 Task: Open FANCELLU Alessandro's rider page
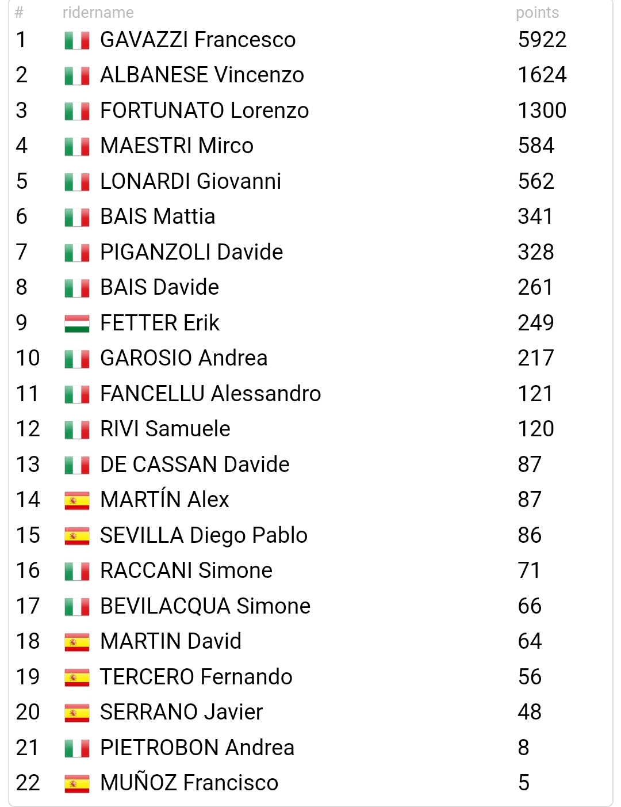tap(210, 394)
